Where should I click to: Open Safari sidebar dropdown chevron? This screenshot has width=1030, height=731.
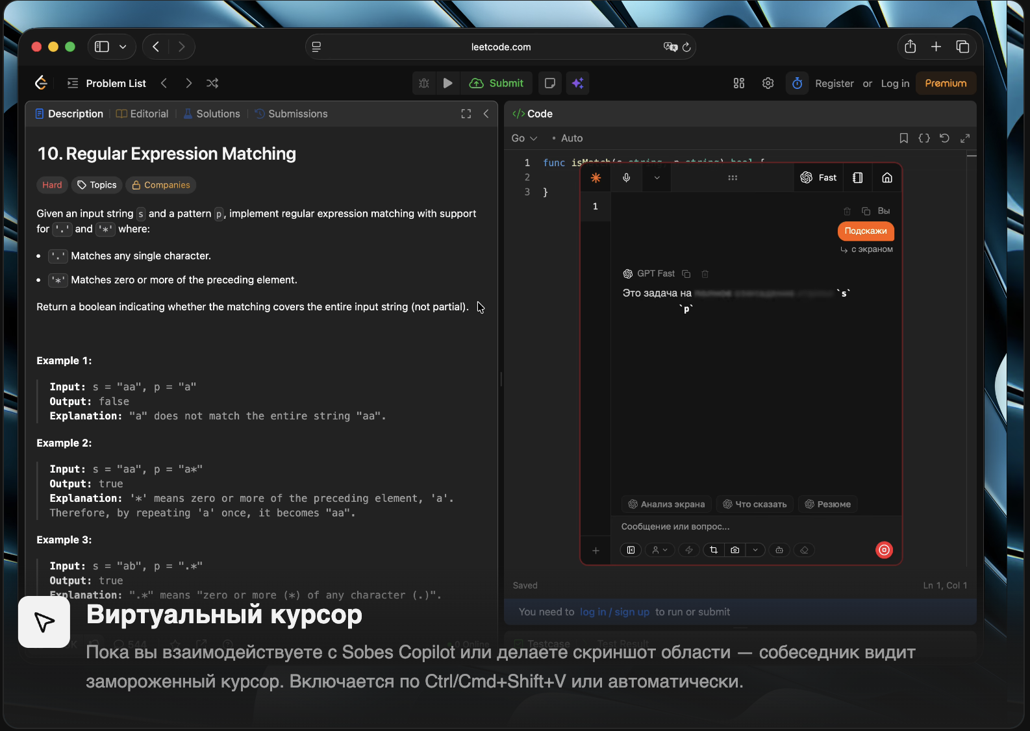click(x=123, y=47)
